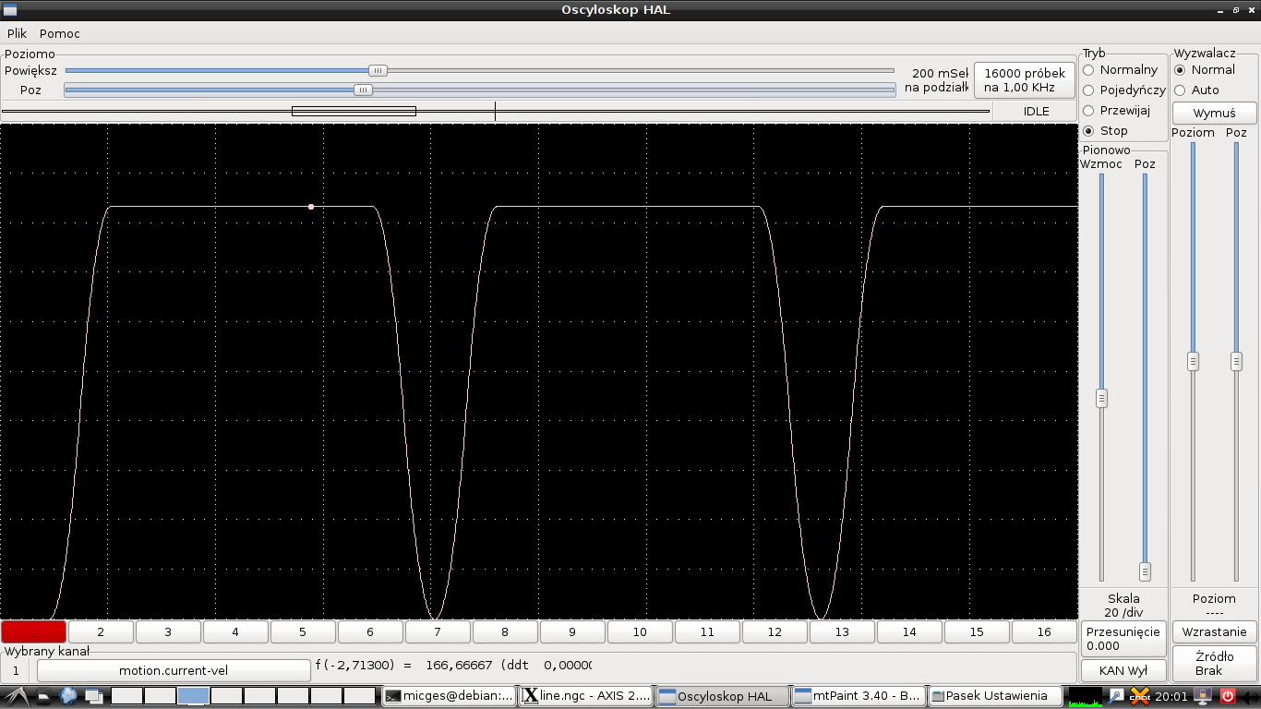Select channel 7 button
The width and height of the screenshot is (1261, 709).
click(x=438, y=632)
